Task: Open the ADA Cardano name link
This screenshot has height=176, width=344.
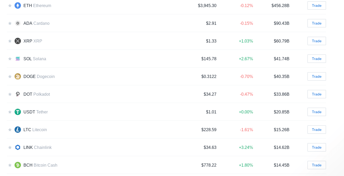Action: tap(37, 23)
